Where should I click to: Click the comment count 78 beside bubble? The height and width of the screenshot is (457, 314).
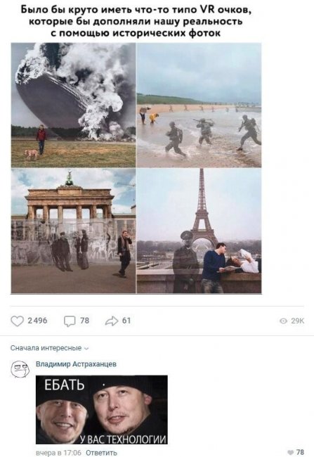(x=84, y=321)
